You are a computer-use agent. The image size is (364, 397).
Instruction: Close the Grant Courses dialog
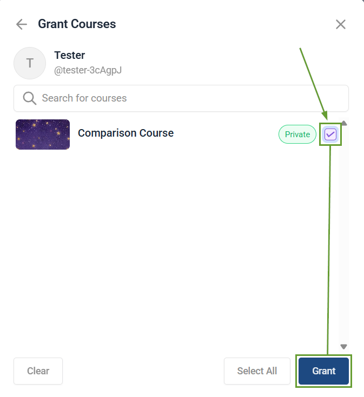(x=340, y=24)
